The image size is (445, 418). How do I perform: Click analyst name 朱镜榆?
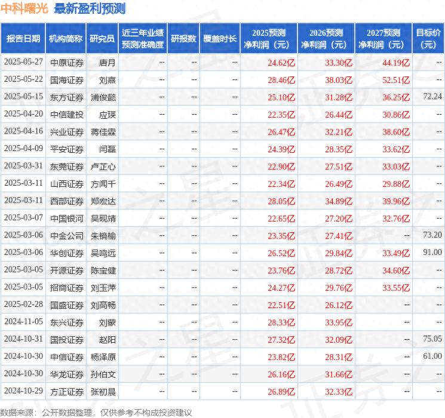103,236
